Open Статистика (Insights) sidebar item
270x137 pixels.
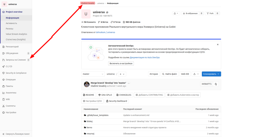pos(15,39)
